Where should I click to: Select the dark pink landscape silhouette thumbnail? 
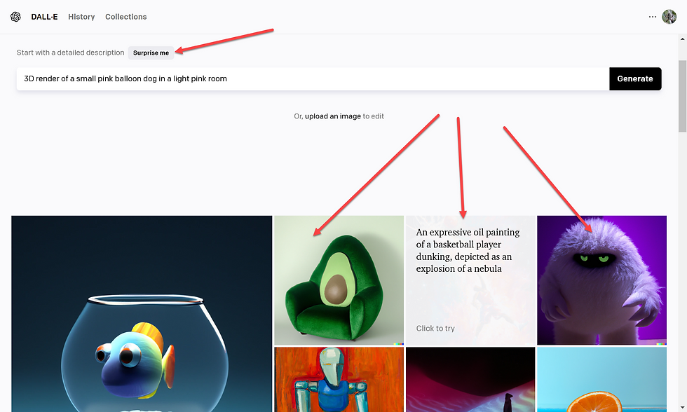(470, 380)
